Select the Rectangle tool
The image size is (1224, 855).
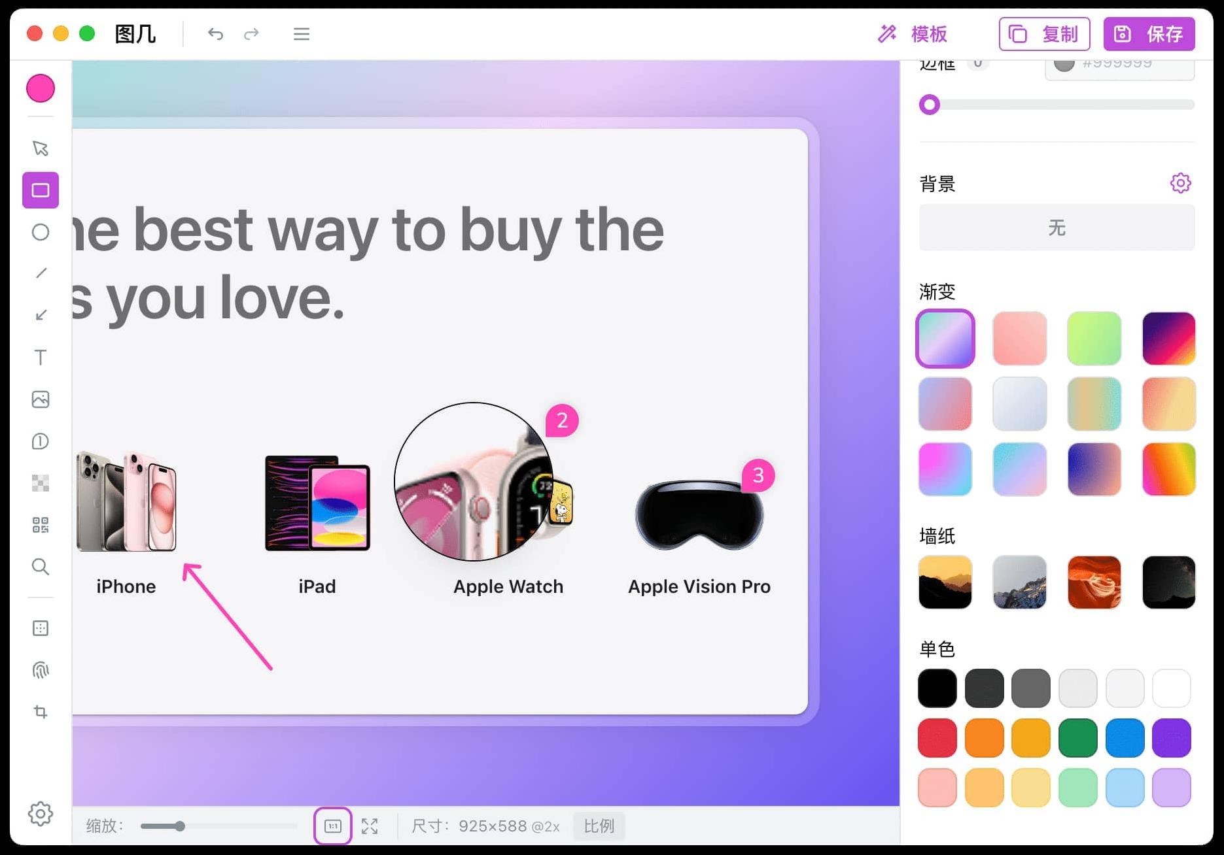(41, 190)
